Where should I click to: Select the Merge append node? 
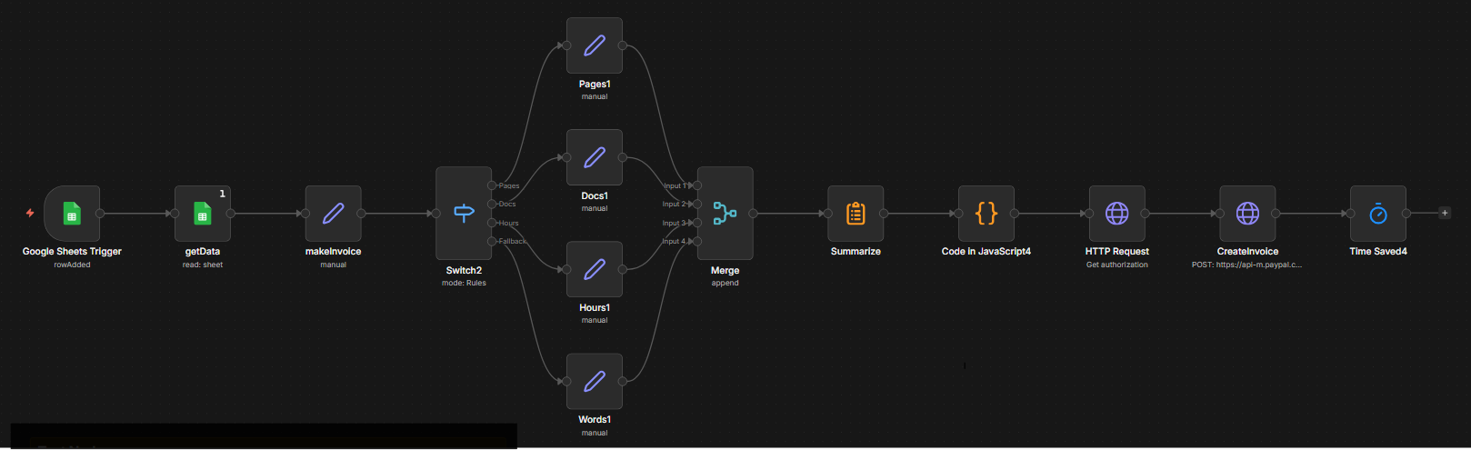tap(725, 214)
